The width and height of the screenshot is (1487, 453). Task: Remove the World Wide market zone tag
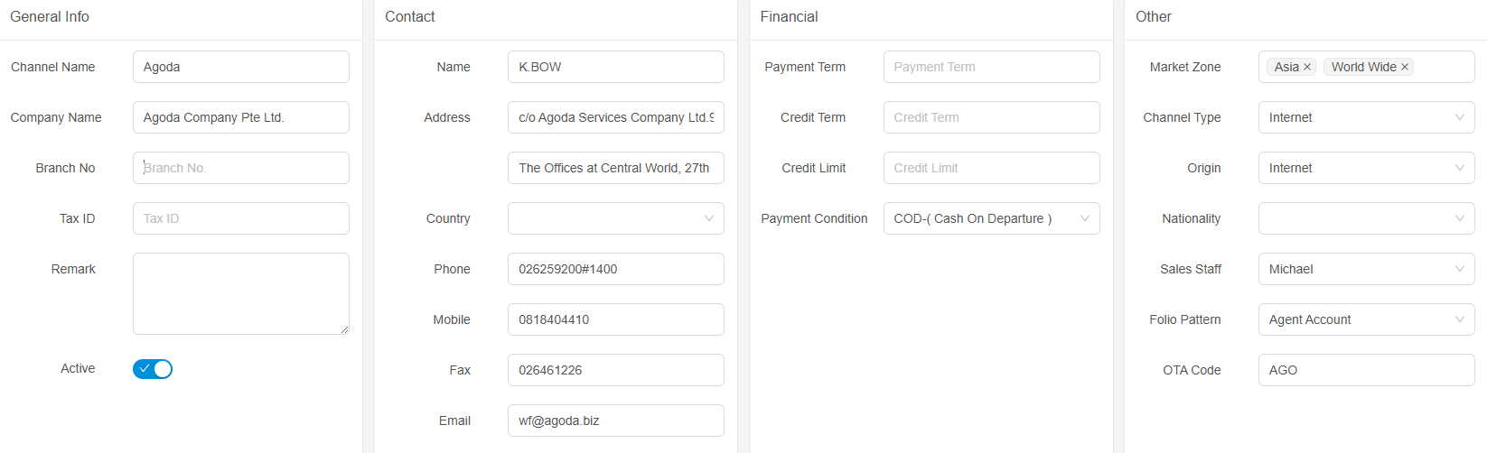click(1405, 68)
